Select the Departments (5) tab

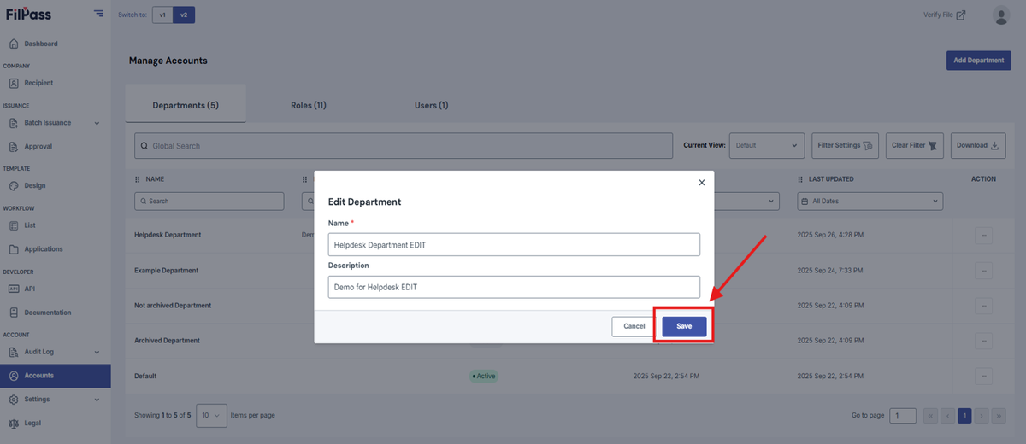click(186, 105)
